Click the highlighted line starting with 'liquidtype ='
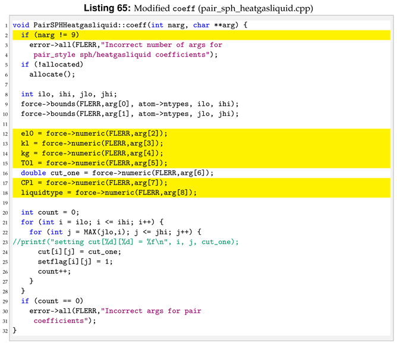This screenshot has width=397, height=345. point(201,193)
